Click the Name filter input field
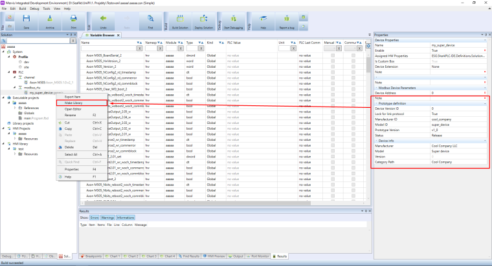Image resolution: width=492 pixels, height=266 pixels. (108, 48)
